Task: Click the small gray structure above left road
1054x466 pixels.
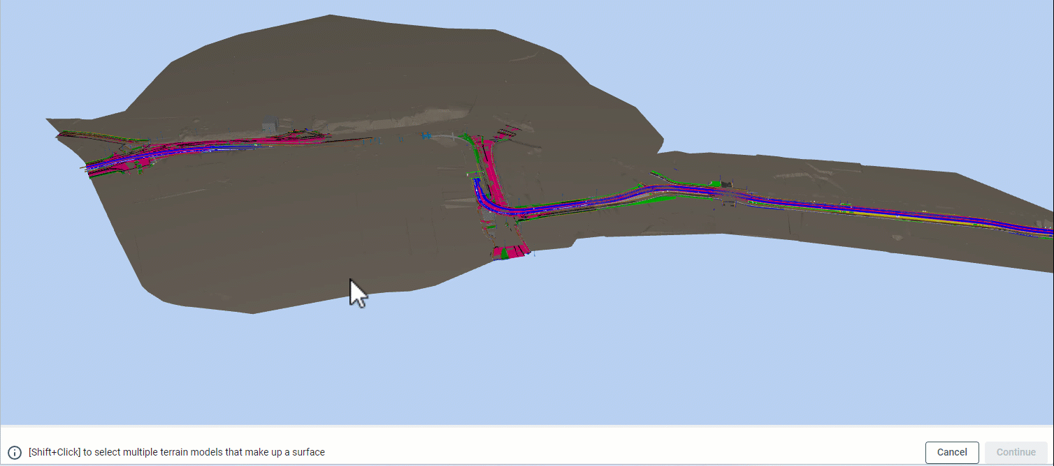Action: [x=270, y=128]
